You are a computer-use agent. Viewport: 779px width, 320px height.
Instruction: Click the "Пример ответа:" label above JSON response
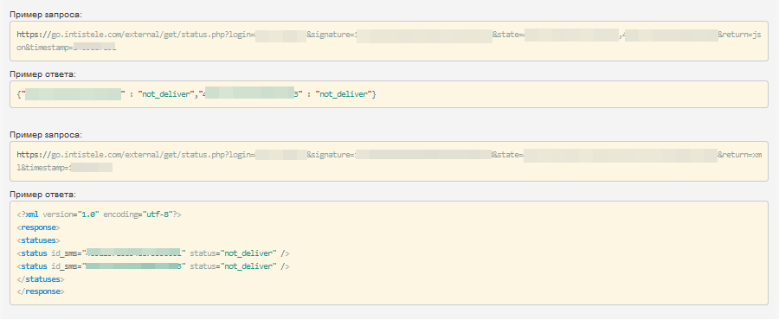42,74
